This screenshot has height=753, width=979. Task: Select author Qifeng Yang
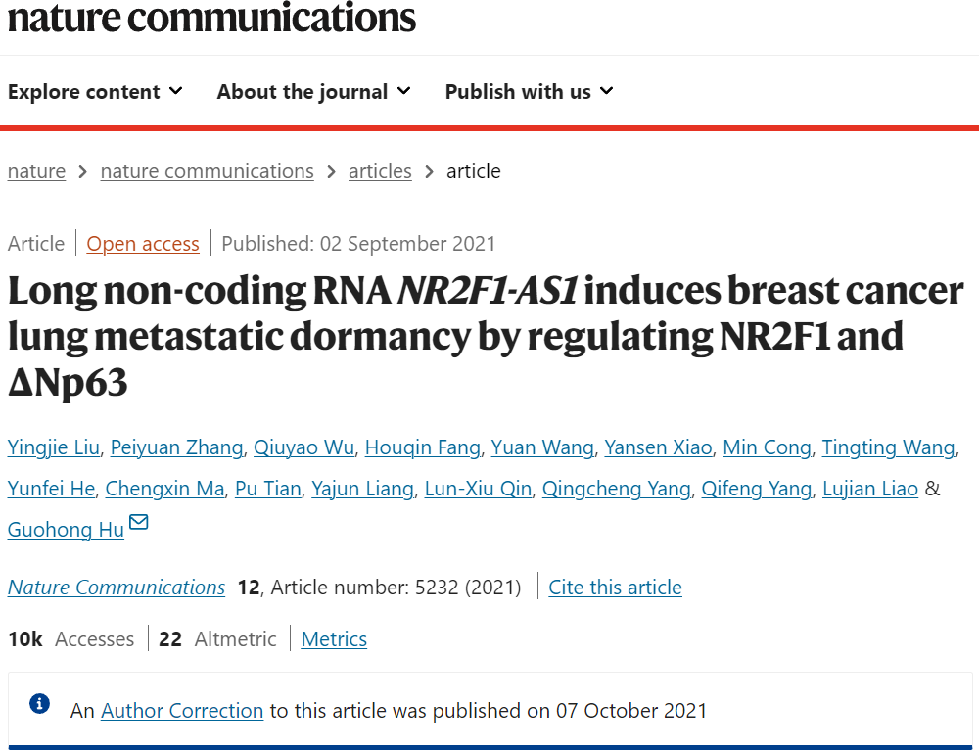coord(757,489)
